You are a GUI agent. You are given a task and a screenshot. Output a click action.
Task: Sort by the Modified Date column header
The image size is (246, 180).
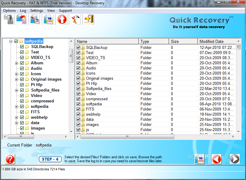click(x=217, y=41)
